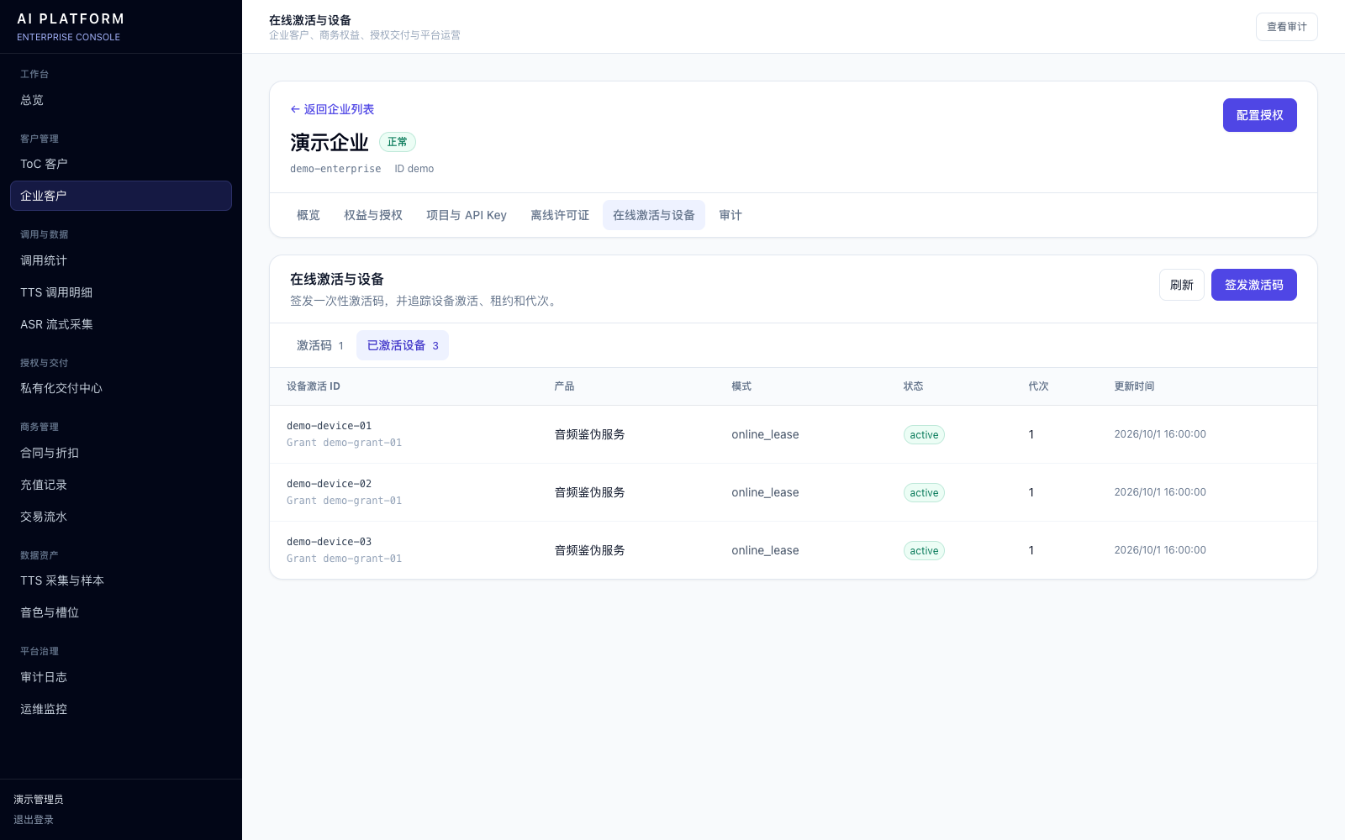The image size is (1345, 840).
Task: Click 退出登录 at the sidebar bottom
Action: [x=34, y=820]
